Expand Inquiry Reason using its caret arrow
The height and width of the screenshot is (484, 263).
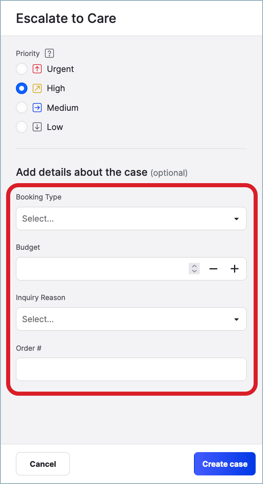(236, 320)
